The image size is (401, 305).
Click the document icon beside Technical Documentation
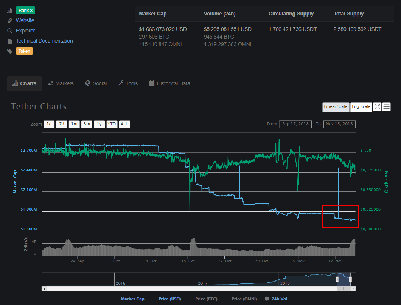[x=10, y=41]
